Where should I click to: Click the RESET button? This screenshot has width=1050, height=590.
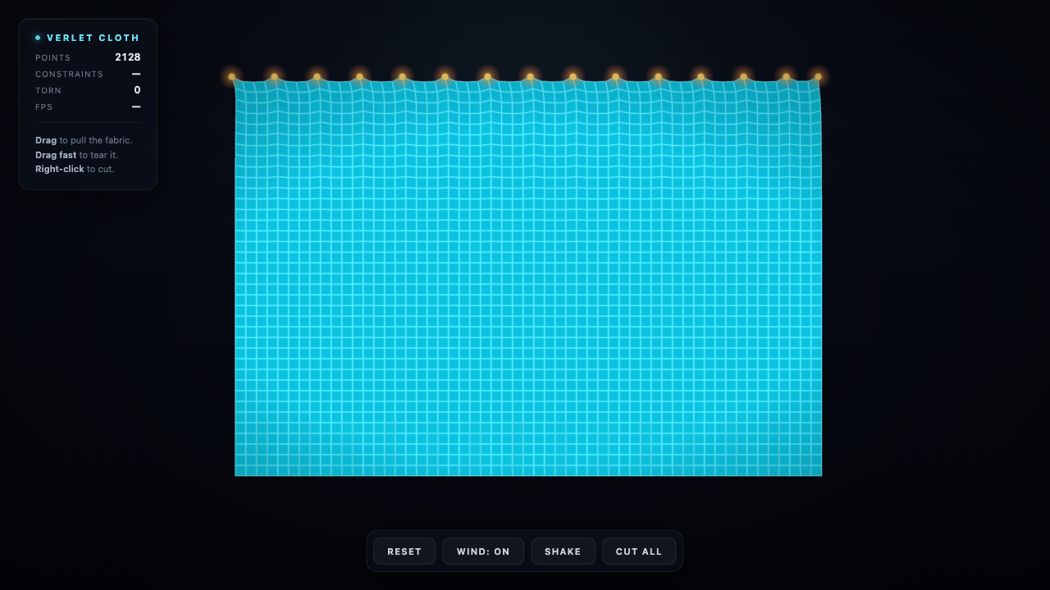click(404, 551)
